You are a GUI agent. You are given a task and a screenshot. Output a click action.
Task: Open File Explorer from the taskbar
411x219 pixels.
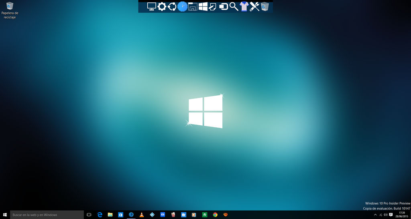(110, 215)
